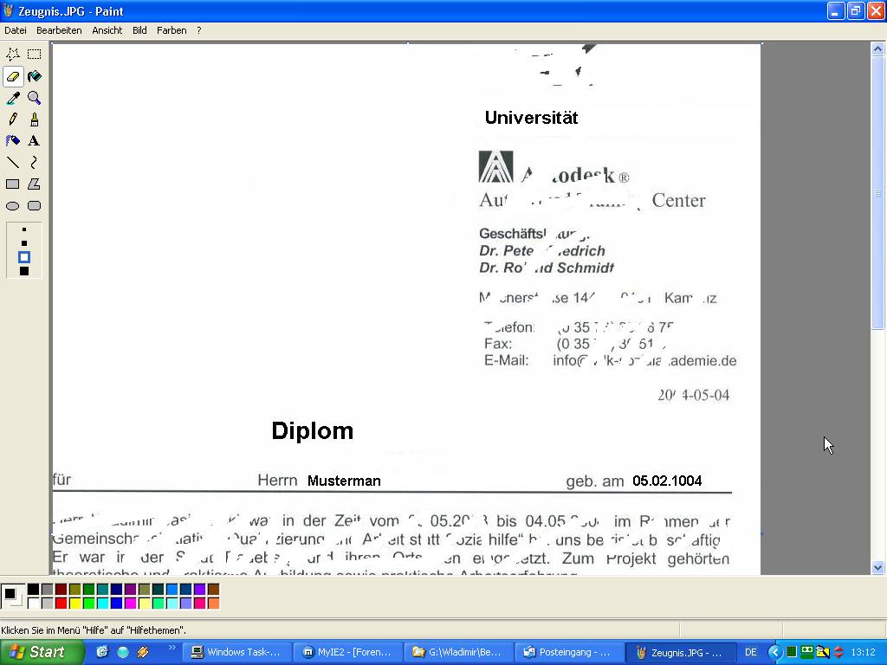
Task: Open the ? help menu
Action: [x=199, y=30]
